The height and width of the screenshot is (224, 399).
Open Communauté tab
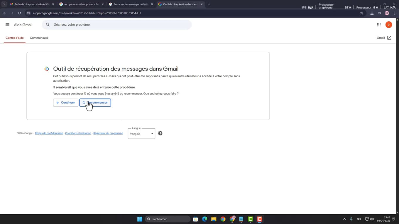[x=39, y=38]
